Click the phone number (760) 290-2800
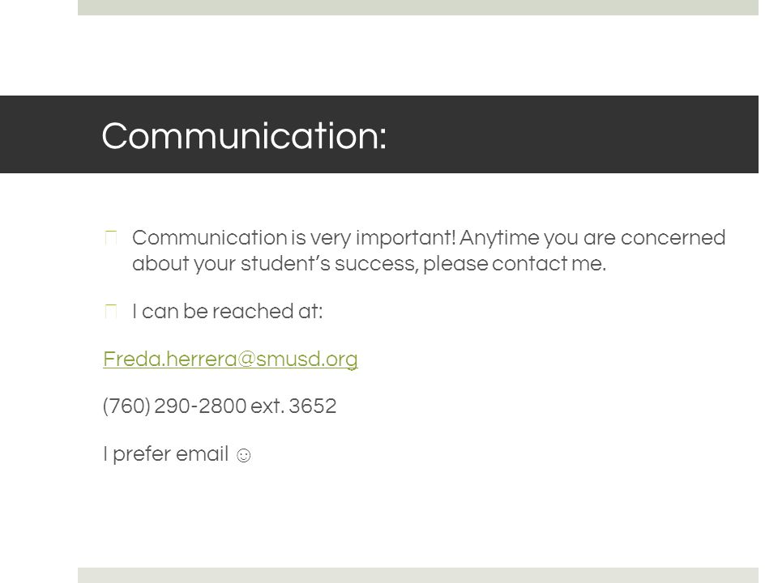Viewport: 778px width, 583px height. pos(175,406)
